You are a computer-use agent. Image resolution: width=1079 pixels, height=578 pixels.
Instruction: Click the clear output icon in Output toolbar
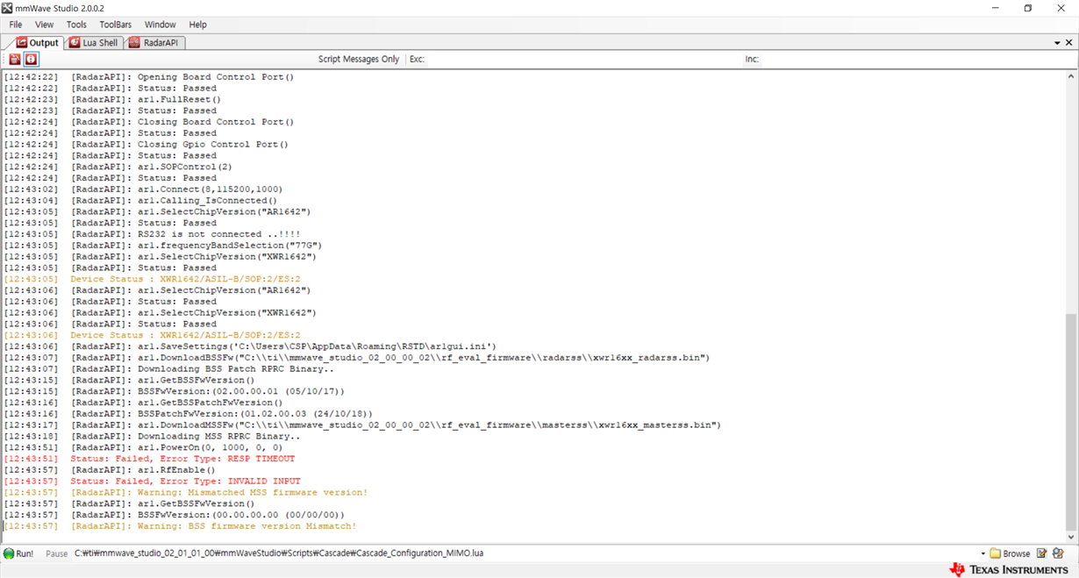click(x=15, y=59)
